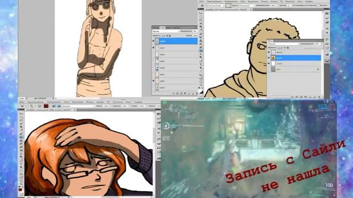Select Move tool in top-right Photoshop toolbar
Viewport: 353px width, 198px height.
point(201,13)
